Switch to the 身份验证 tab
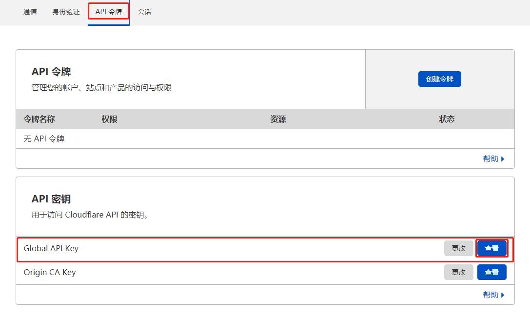Viewport: 530px width, 318px height. [x=65, y=12]
